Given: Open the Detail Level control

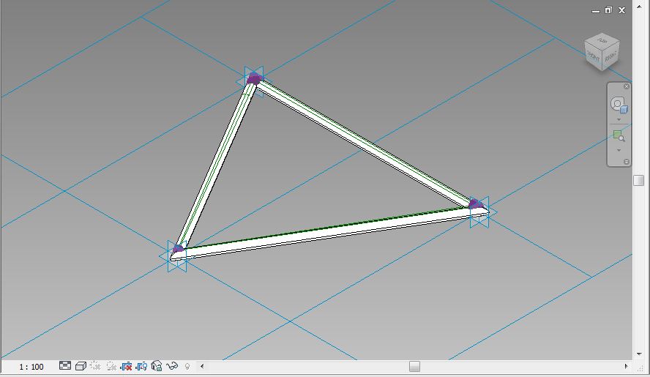Looking at the screenshot, I should [65, 366].
